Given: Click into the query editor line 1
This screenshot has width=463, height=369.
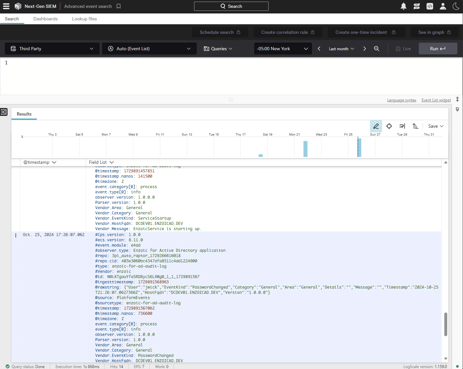Looking at the screenshot, I should pos(231,63).
